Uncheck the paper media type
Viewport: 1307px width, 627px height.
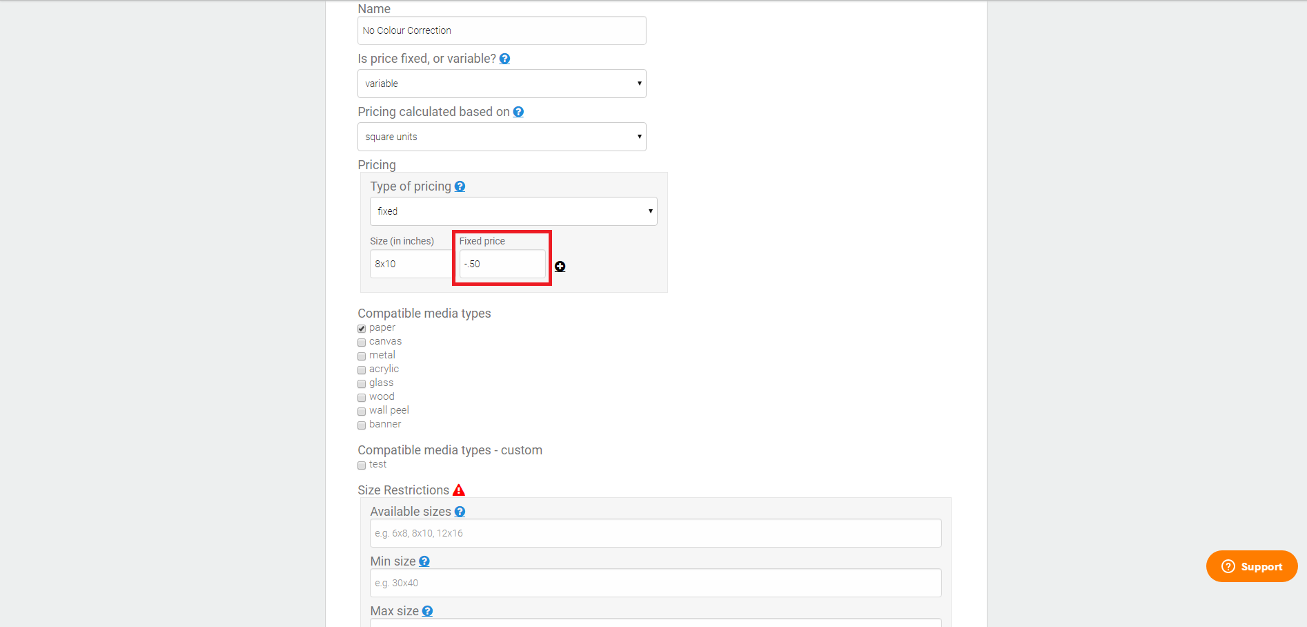tap(362, 329)
